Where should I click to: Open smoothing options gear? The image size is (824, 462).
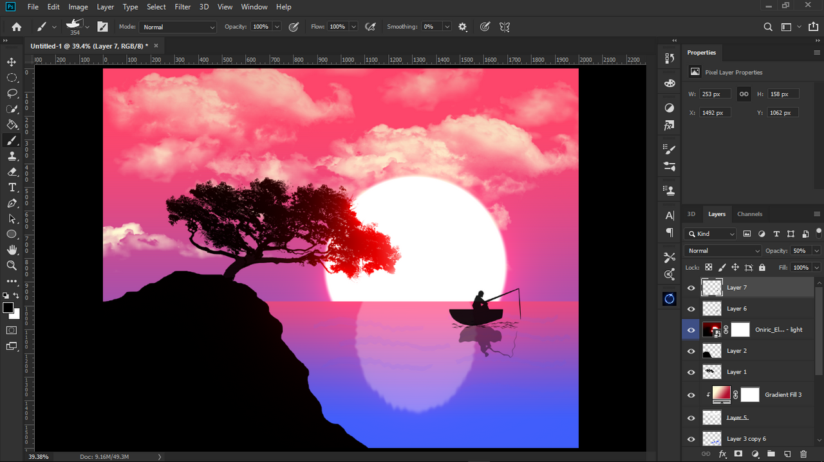pos(462,27)
